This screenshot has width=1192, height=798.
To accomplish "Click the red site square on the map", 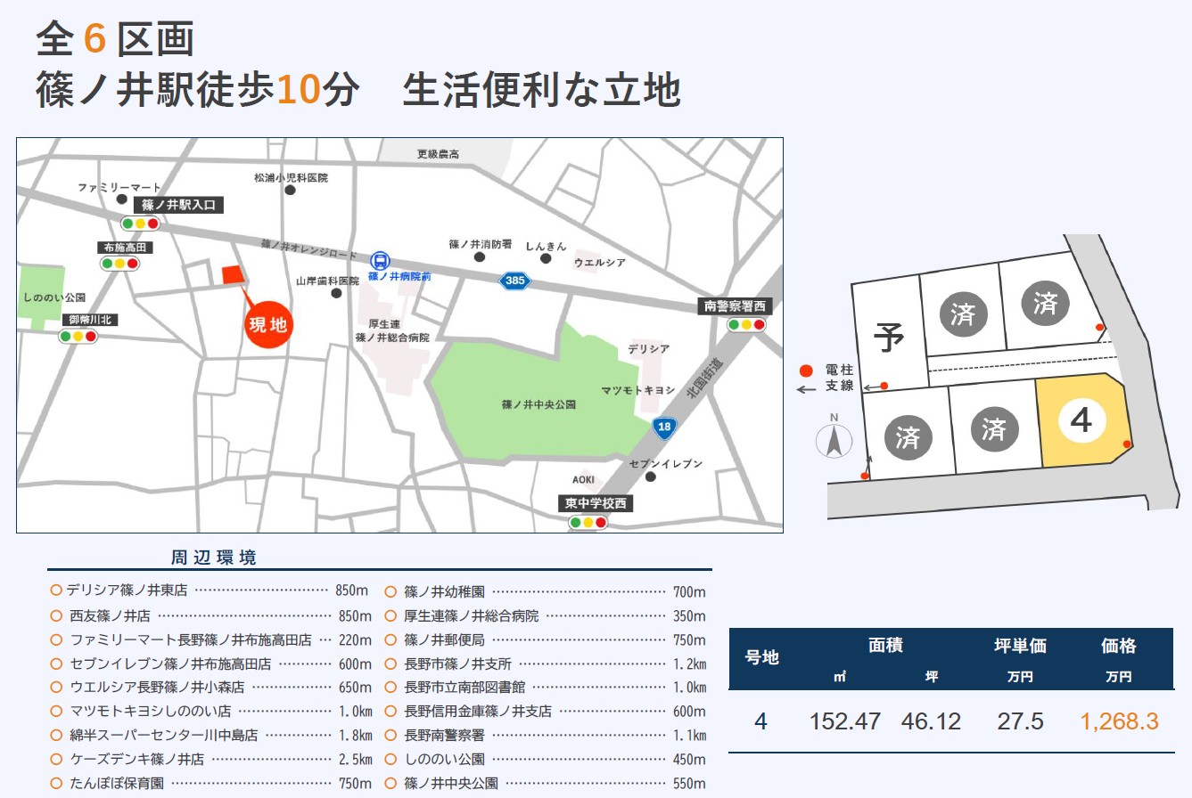I will pyautogui.click(x=232, y=275).
